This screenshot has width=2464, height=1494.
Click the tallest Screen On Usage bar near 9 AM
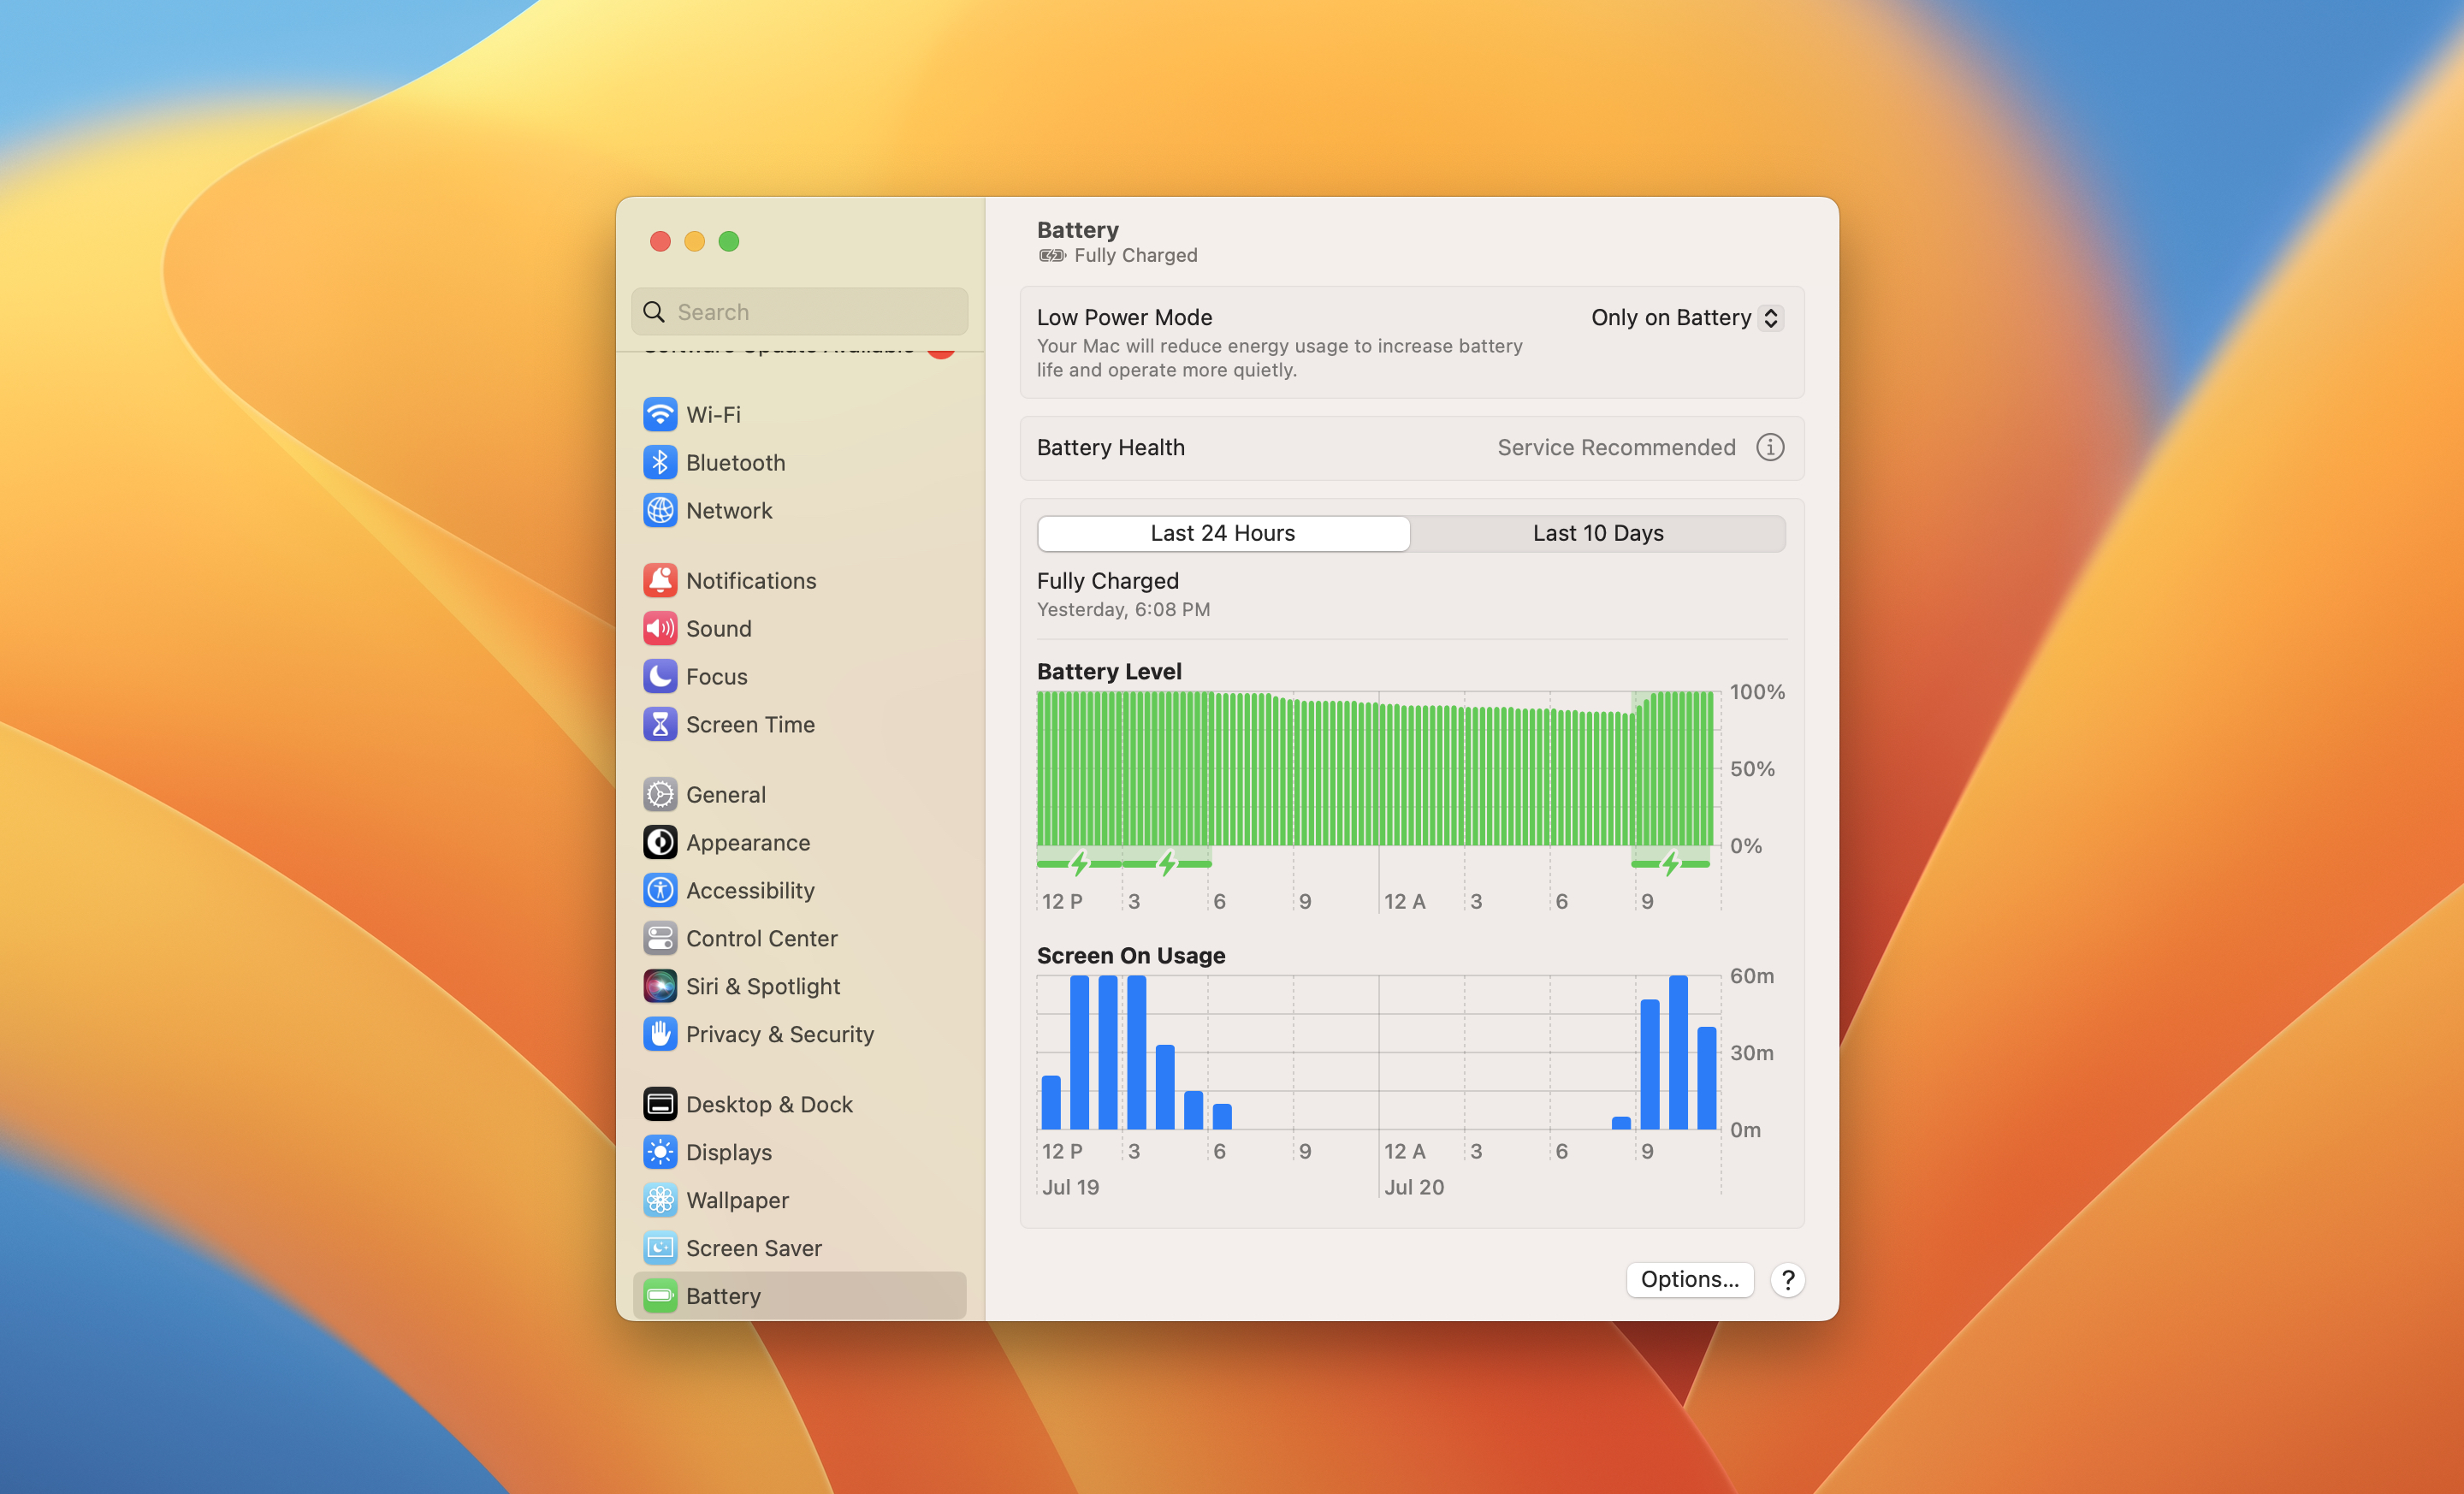tap(1678, 1052)
